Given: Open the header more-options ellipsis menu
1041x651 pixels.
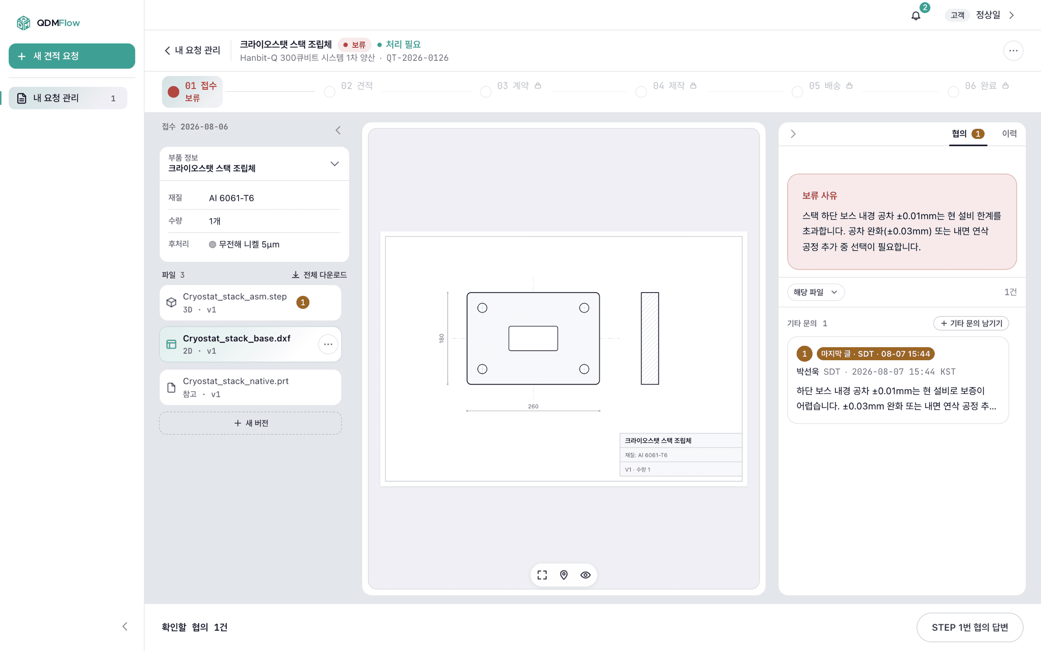Looking at the screenshot, I should click(x=1013, y=51).
